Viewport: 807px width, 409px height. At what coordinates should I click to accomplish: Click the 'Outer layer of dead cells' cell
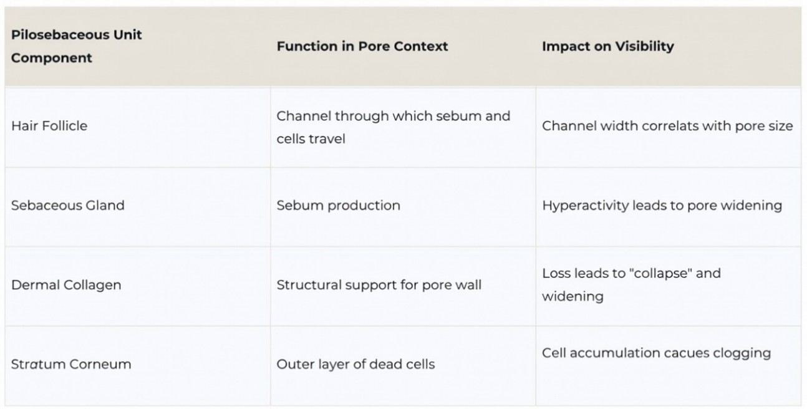[403, 365]
